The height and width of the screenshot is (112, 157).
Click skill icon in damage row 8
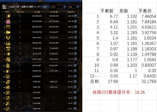coord(8,54)
